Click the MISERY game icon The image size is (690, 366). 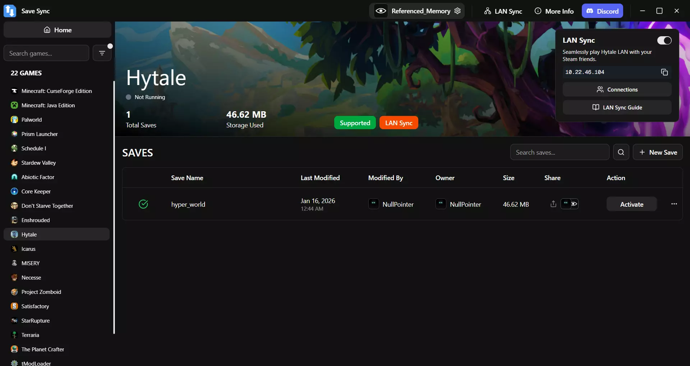(14, 263)
